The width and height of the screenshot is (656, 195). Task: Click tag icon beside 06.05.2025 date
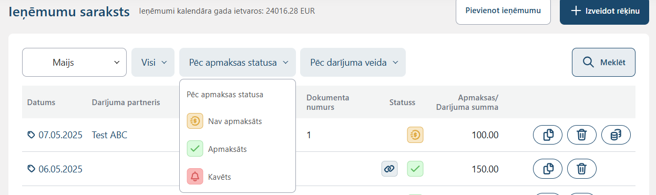coord(31,169)
